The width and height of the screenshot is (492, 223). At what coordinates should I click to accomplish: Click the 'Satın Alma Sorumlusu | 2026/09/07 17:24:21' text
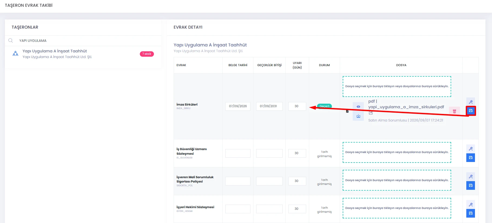pos(405,120)
